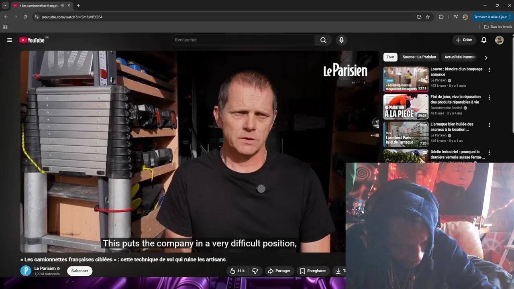Open the media control icon in toolbar
514x289 pixels.
(x=455, y=17)
